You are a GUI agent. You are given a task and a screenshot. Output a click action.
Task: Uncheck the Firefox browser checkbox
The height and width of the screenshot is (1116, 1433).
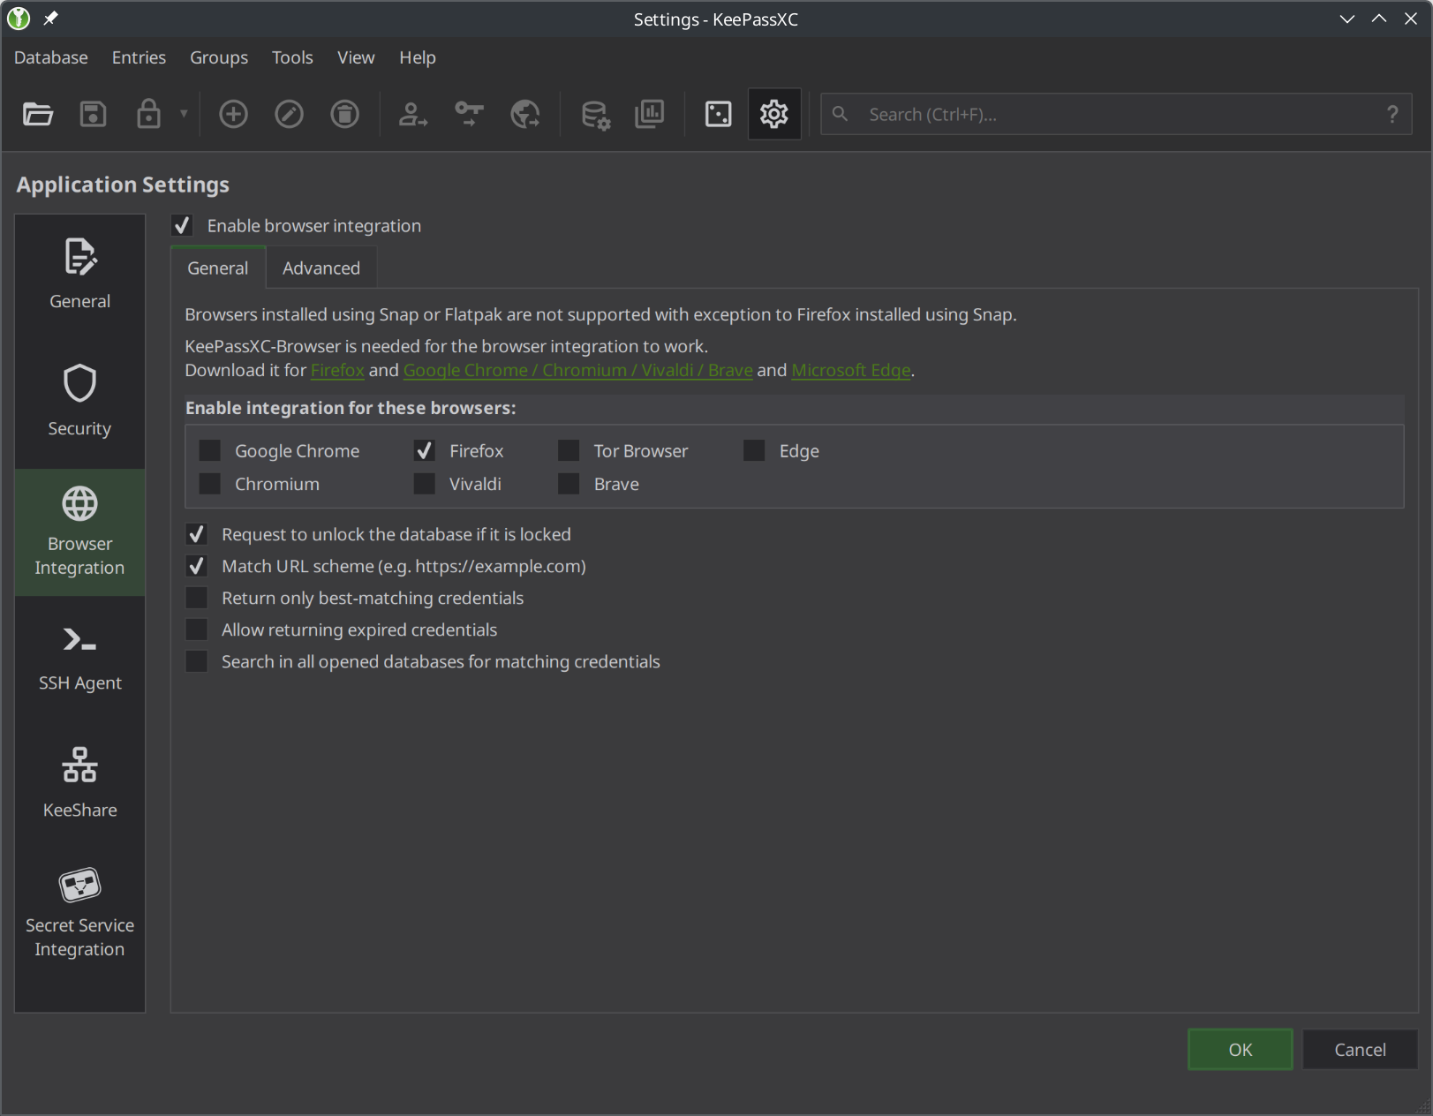coord(425,451)
